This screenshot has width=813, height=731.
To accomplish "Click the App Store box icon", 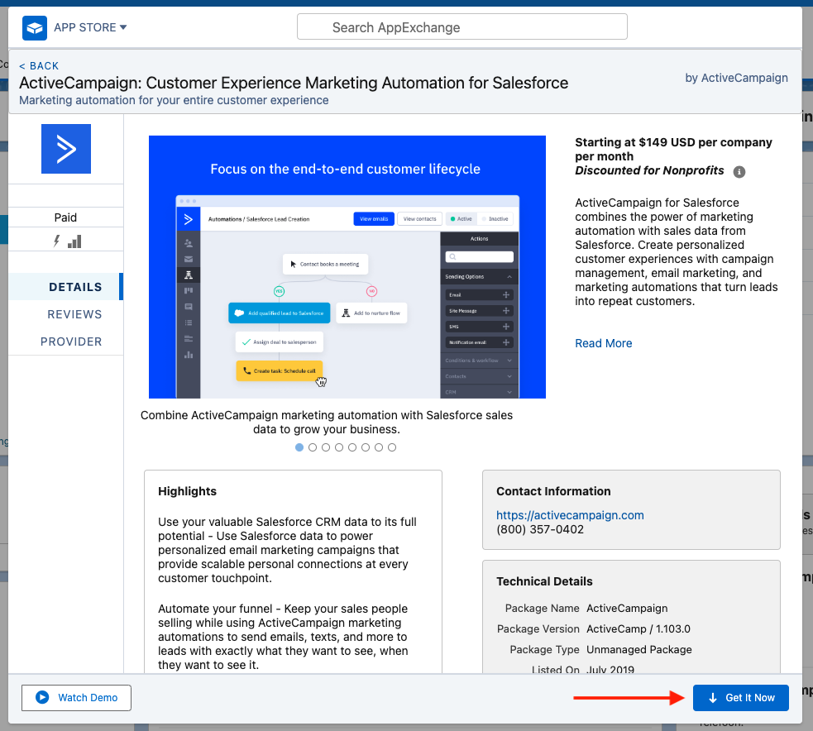I will click(x=35, y=27).
